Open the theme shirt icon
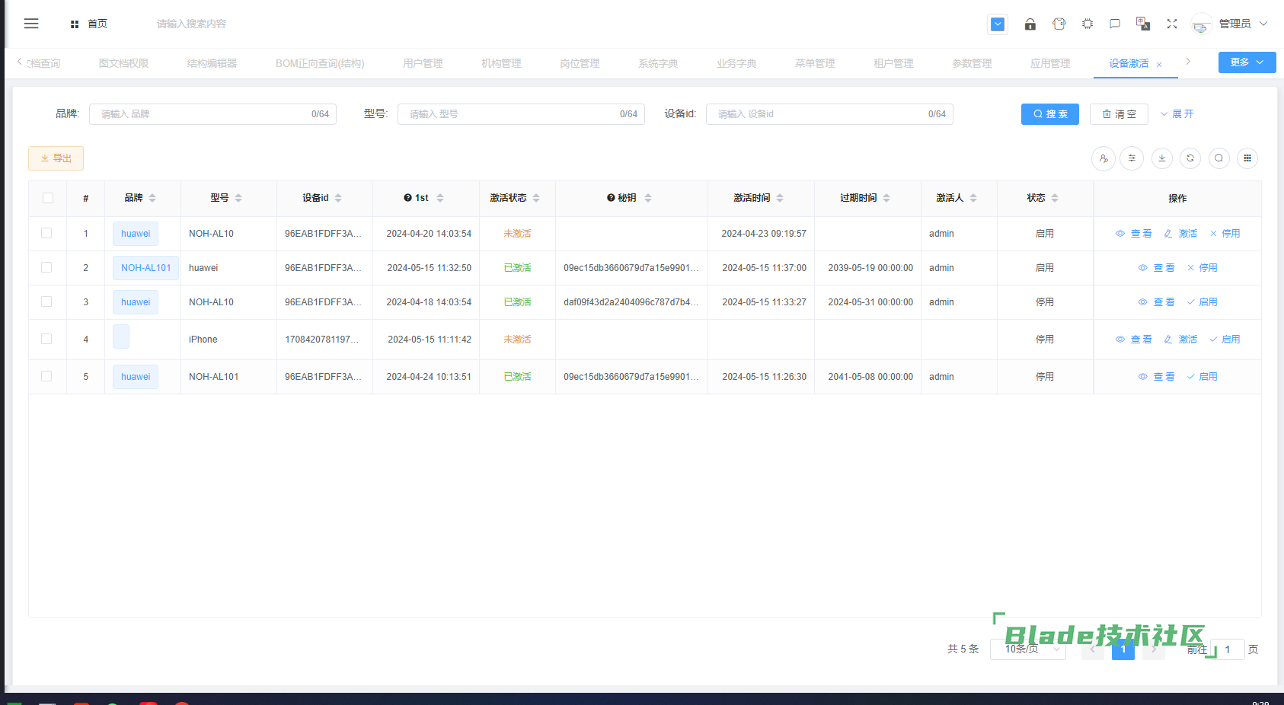The height and width of the screenshot is (705, 1284). [1059, 24]
